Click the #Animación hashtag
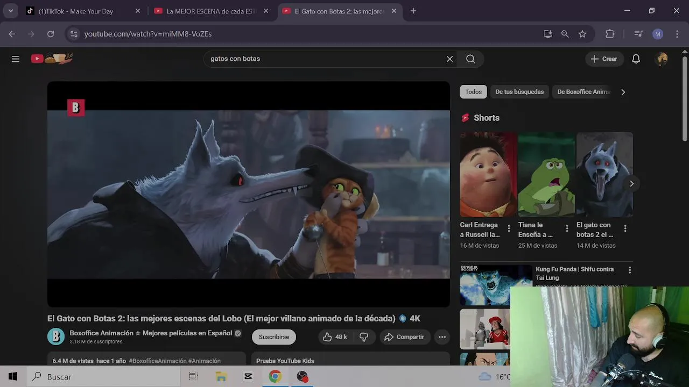The height and width of the screenshot is (387, 689). coord(205,361)
